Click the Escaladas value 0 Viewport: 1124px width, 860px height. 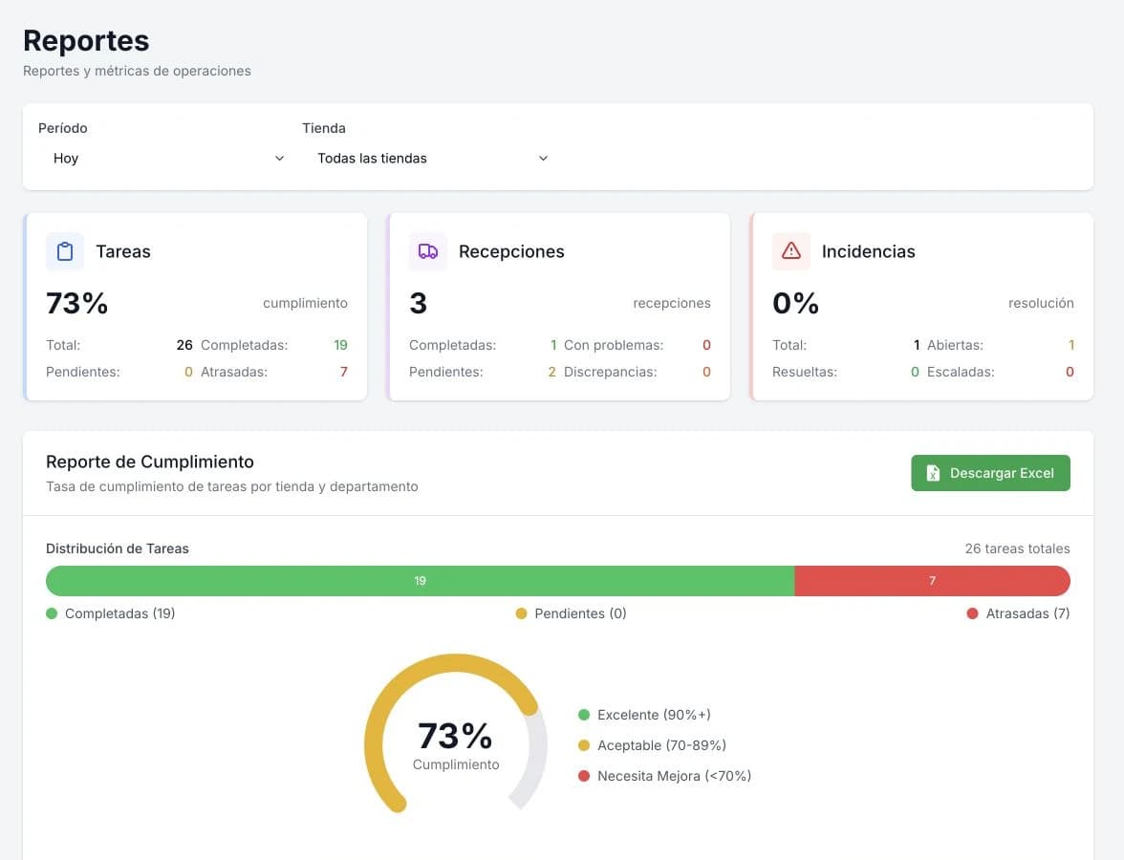point(1070,372)
